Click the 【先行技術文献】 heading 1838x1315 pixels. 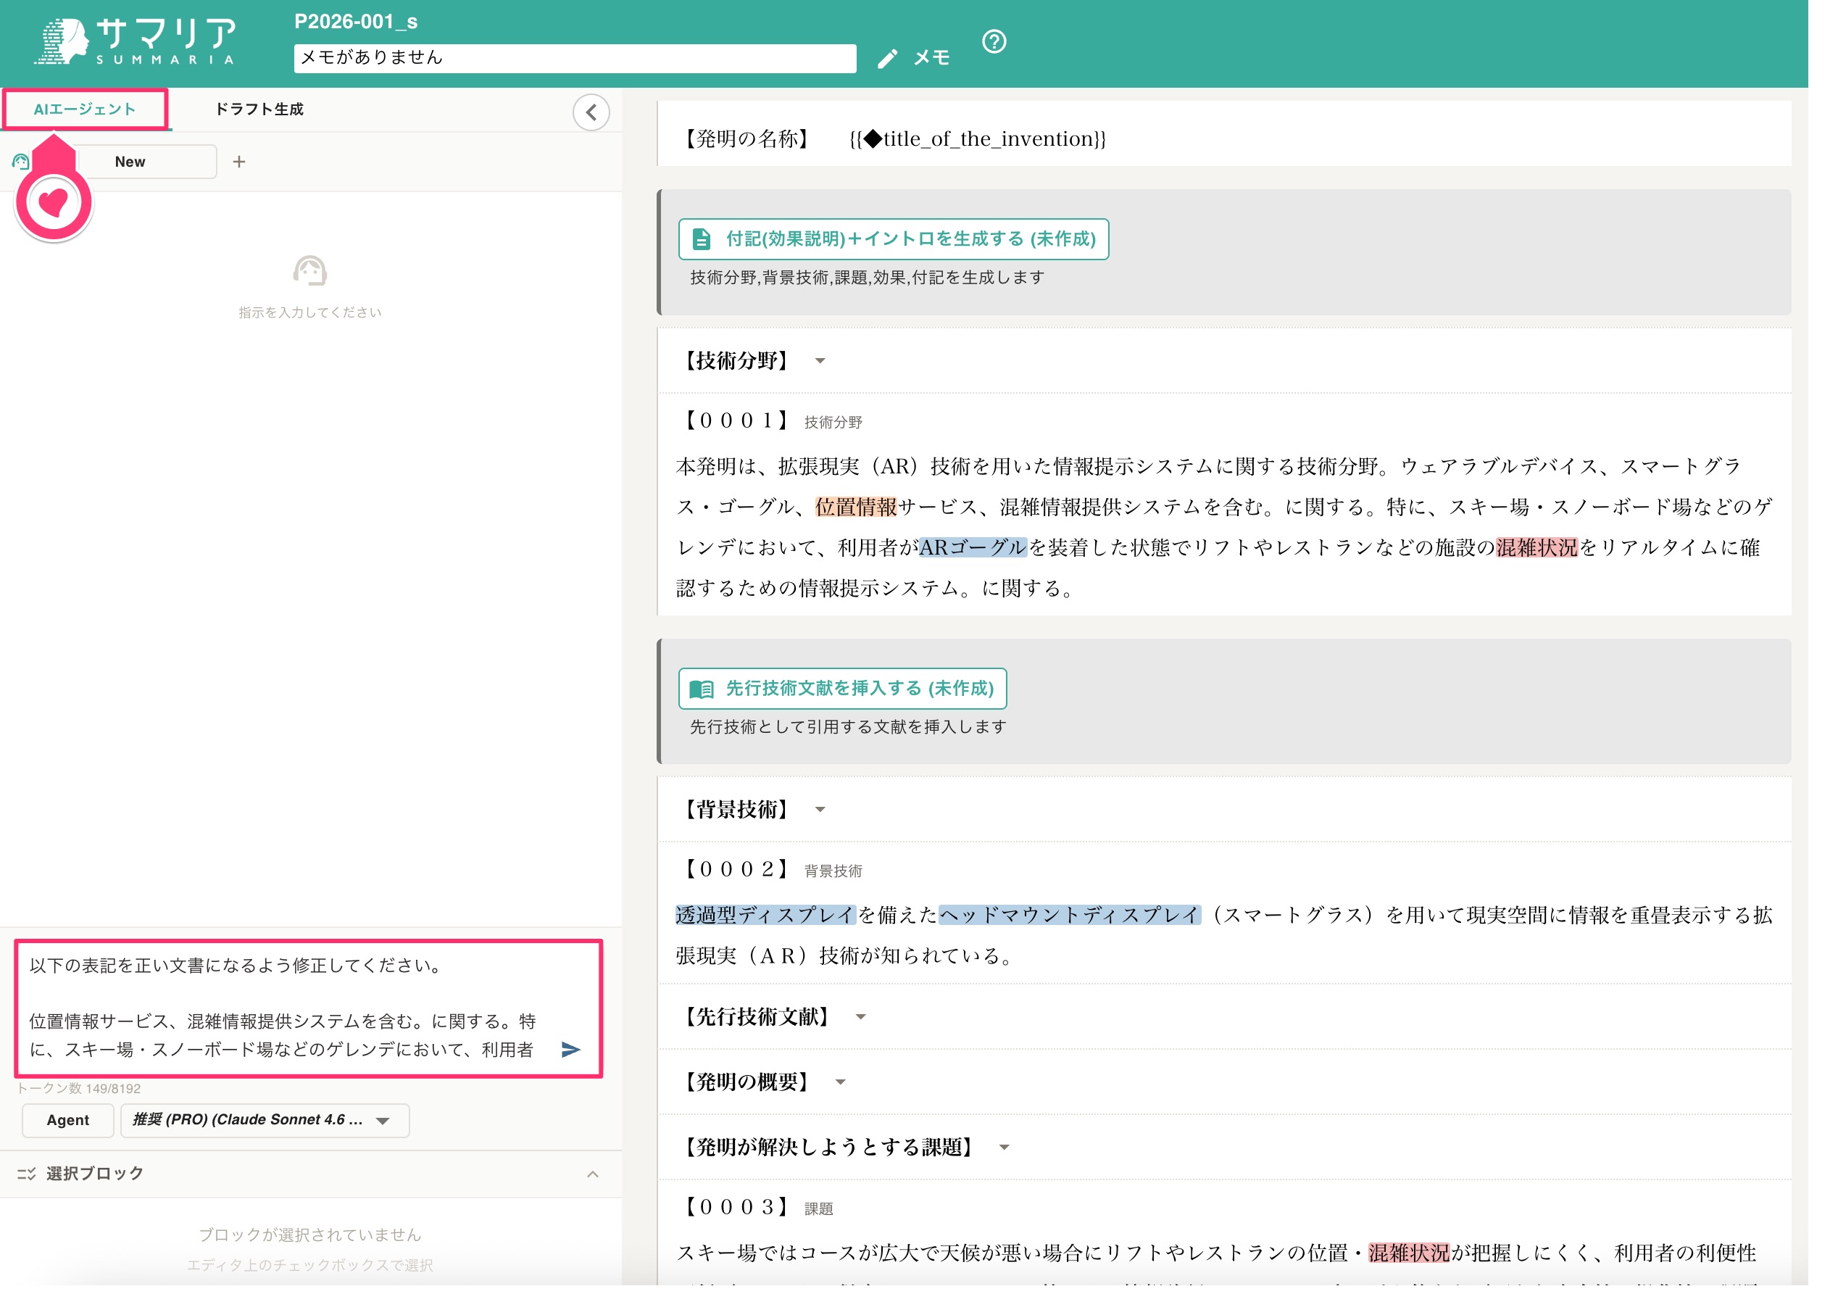pyautogui.click(x=756, y=1017)
